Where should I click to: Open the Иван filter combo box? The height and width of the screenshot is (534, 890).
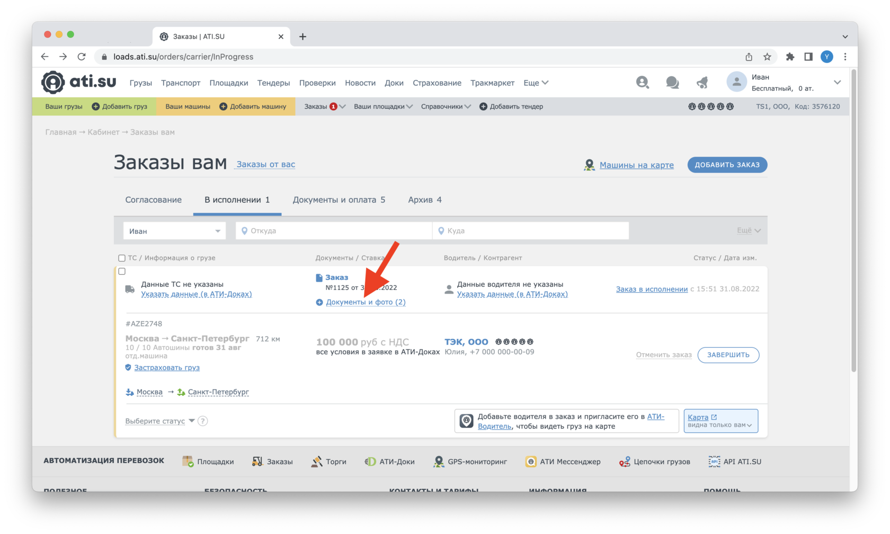(174, 231)
